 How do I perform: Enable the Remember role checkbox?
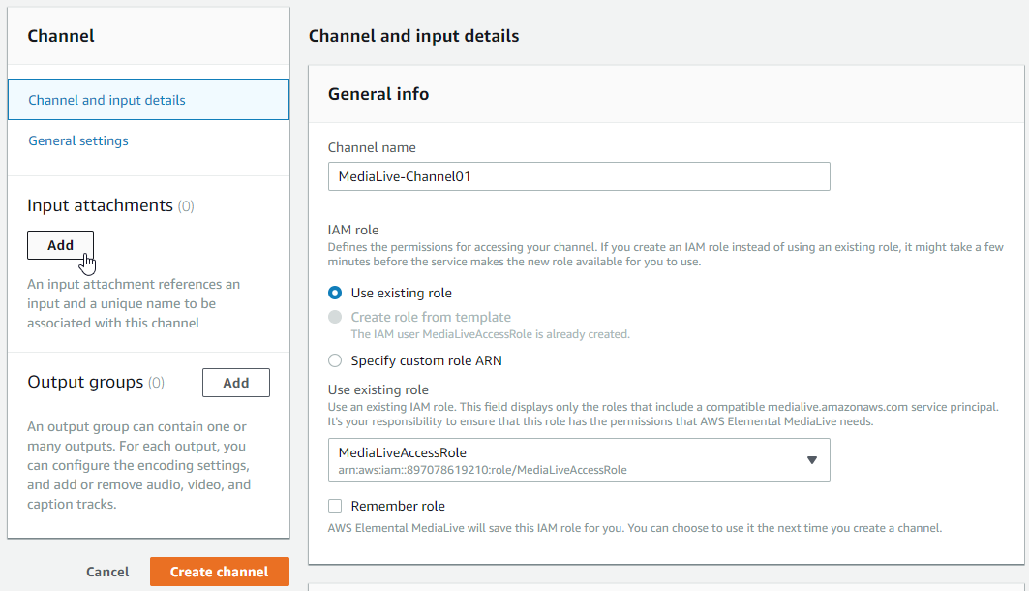(335, 506)
